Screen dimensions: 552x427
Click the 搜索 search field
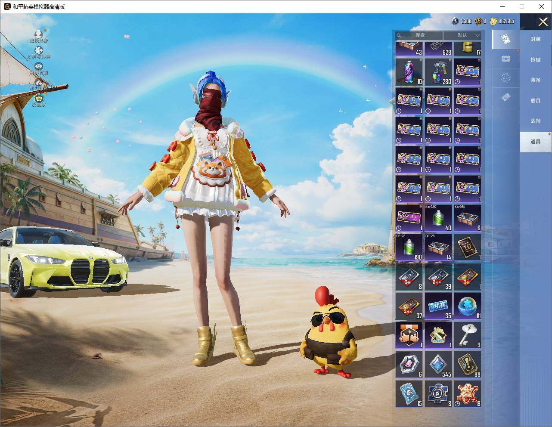tap(419, 35)
